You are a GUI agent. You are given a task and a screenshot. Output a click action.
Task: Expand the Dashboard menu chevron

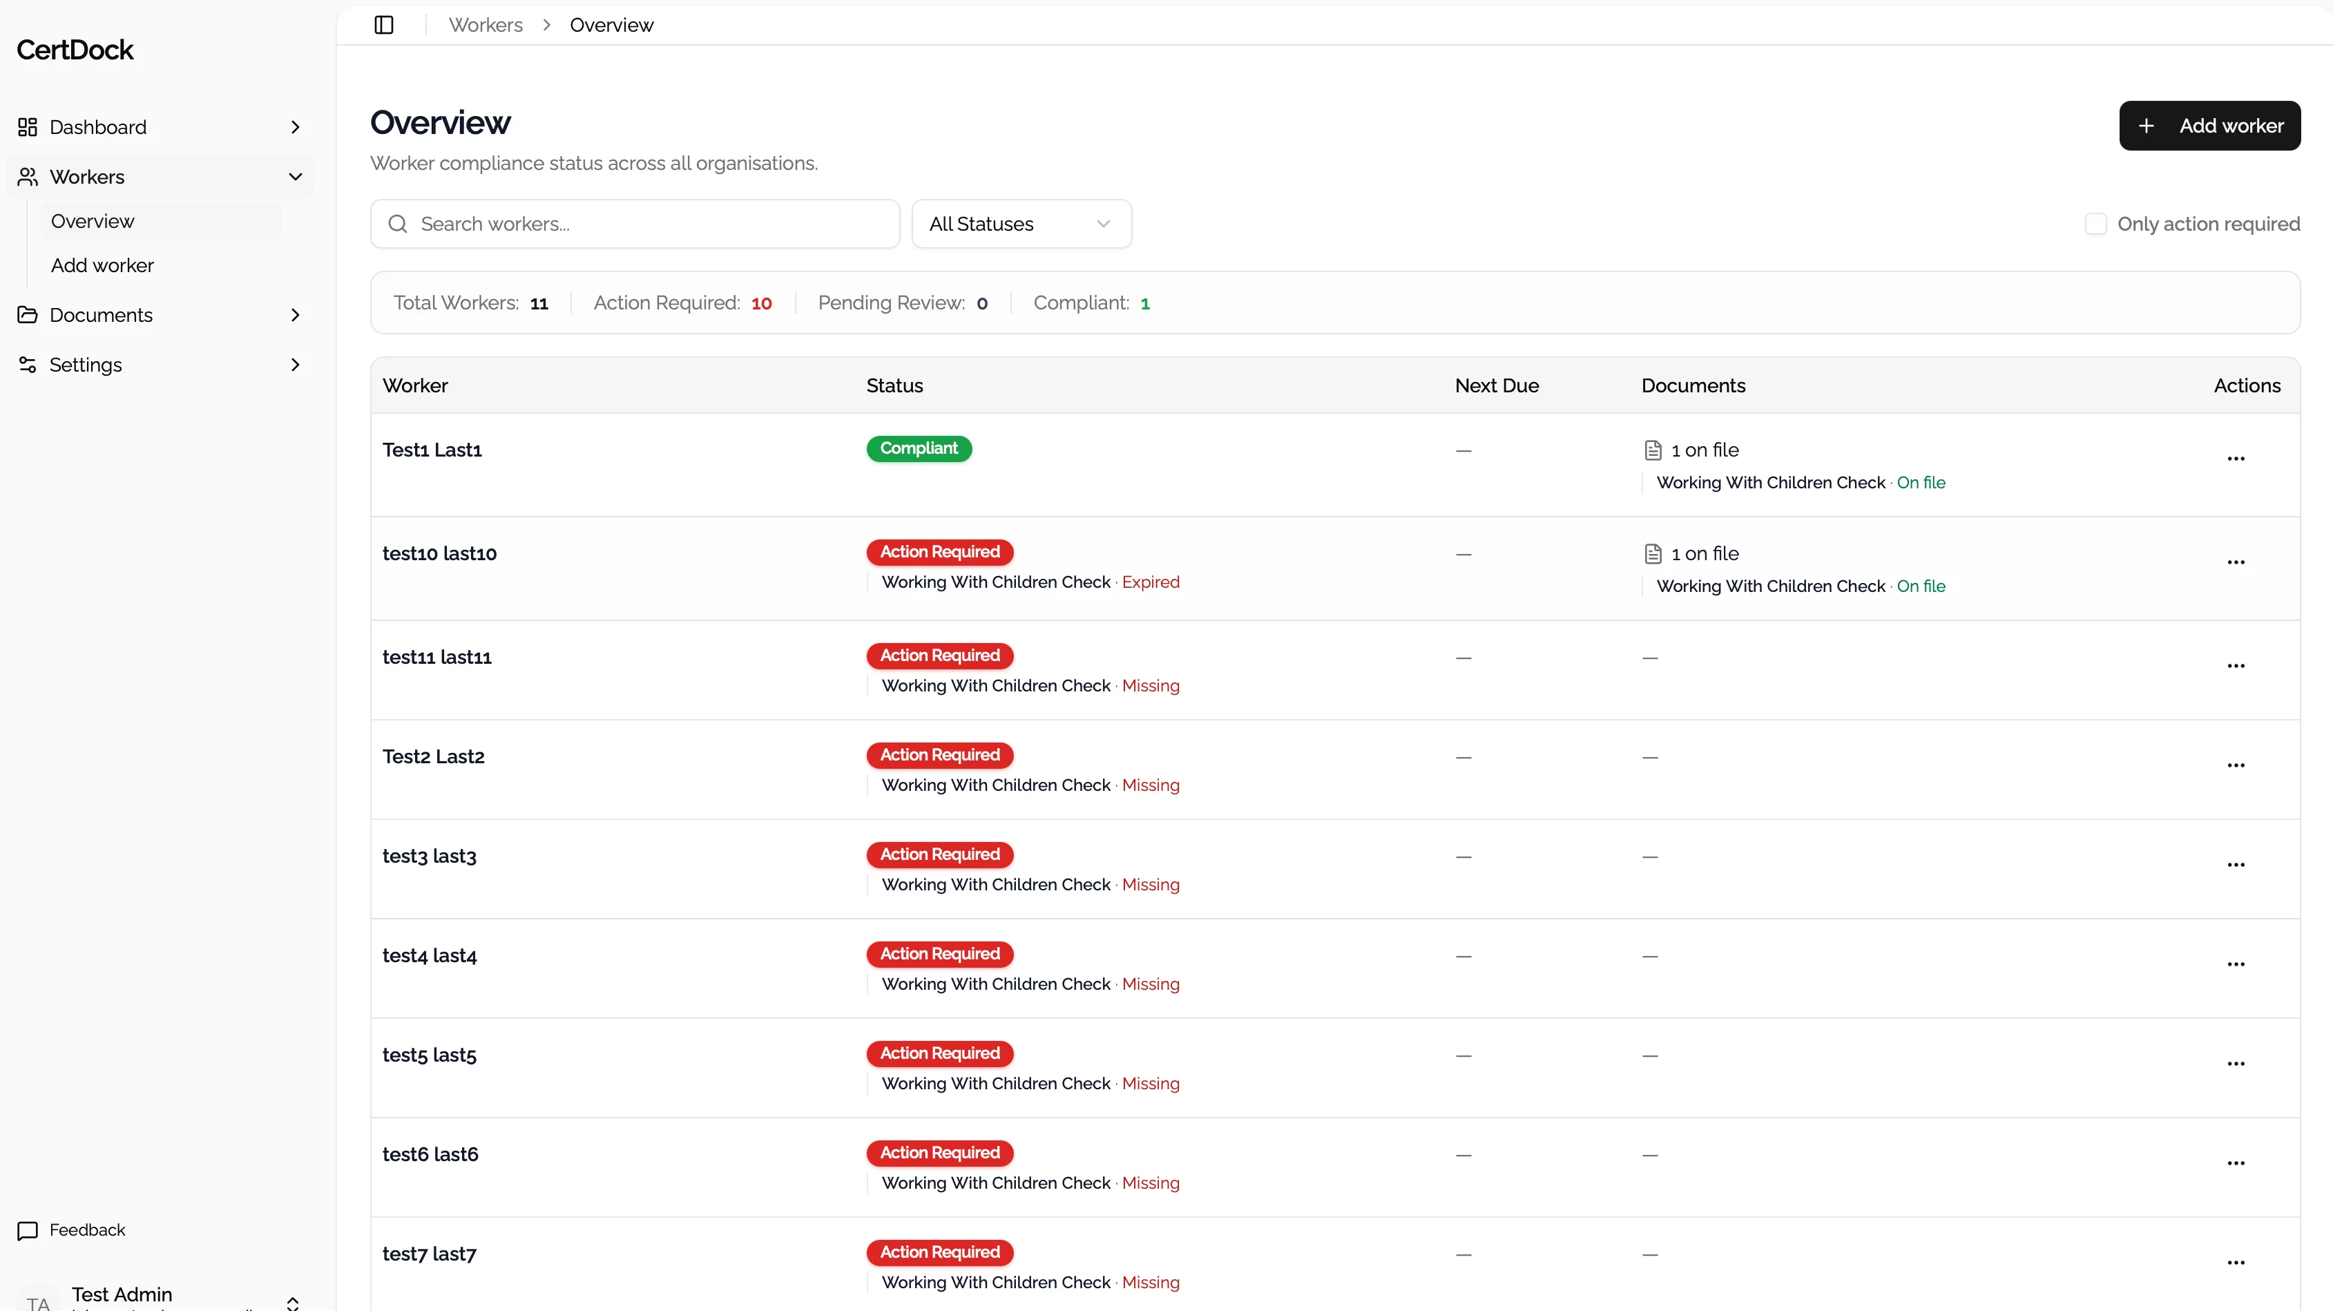click(x=295, y=127)
